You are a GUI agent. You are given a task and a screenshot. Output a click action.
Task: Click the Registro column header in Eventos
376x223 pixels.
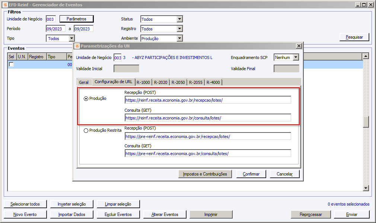click(x=37, y=57)
